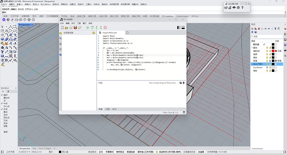Select the 玻璃 layer row

(x=267, y=61)
